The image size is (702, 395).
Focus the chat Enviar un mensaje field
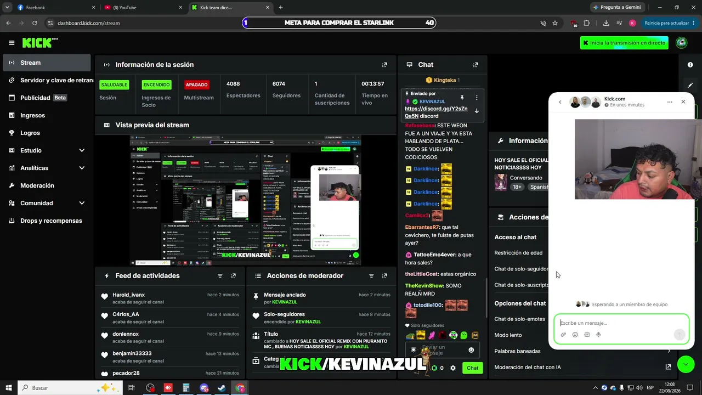click(x=442, y=350)
